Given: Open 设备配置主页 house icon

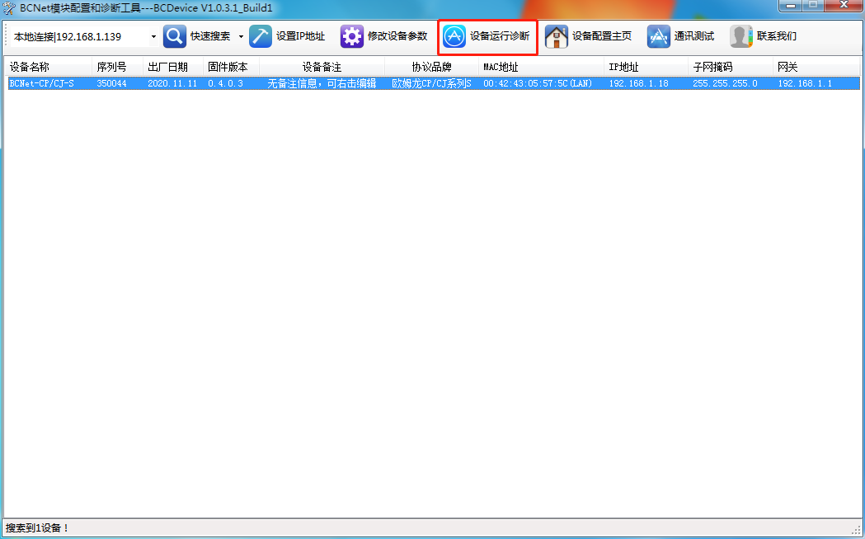Looking at the screenshot, I should click(x=557, y=37).
